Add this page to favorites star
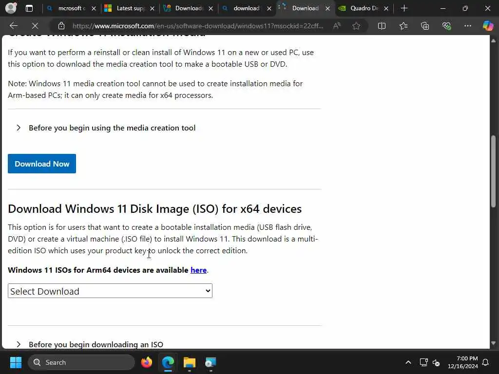 click(356, 26)
